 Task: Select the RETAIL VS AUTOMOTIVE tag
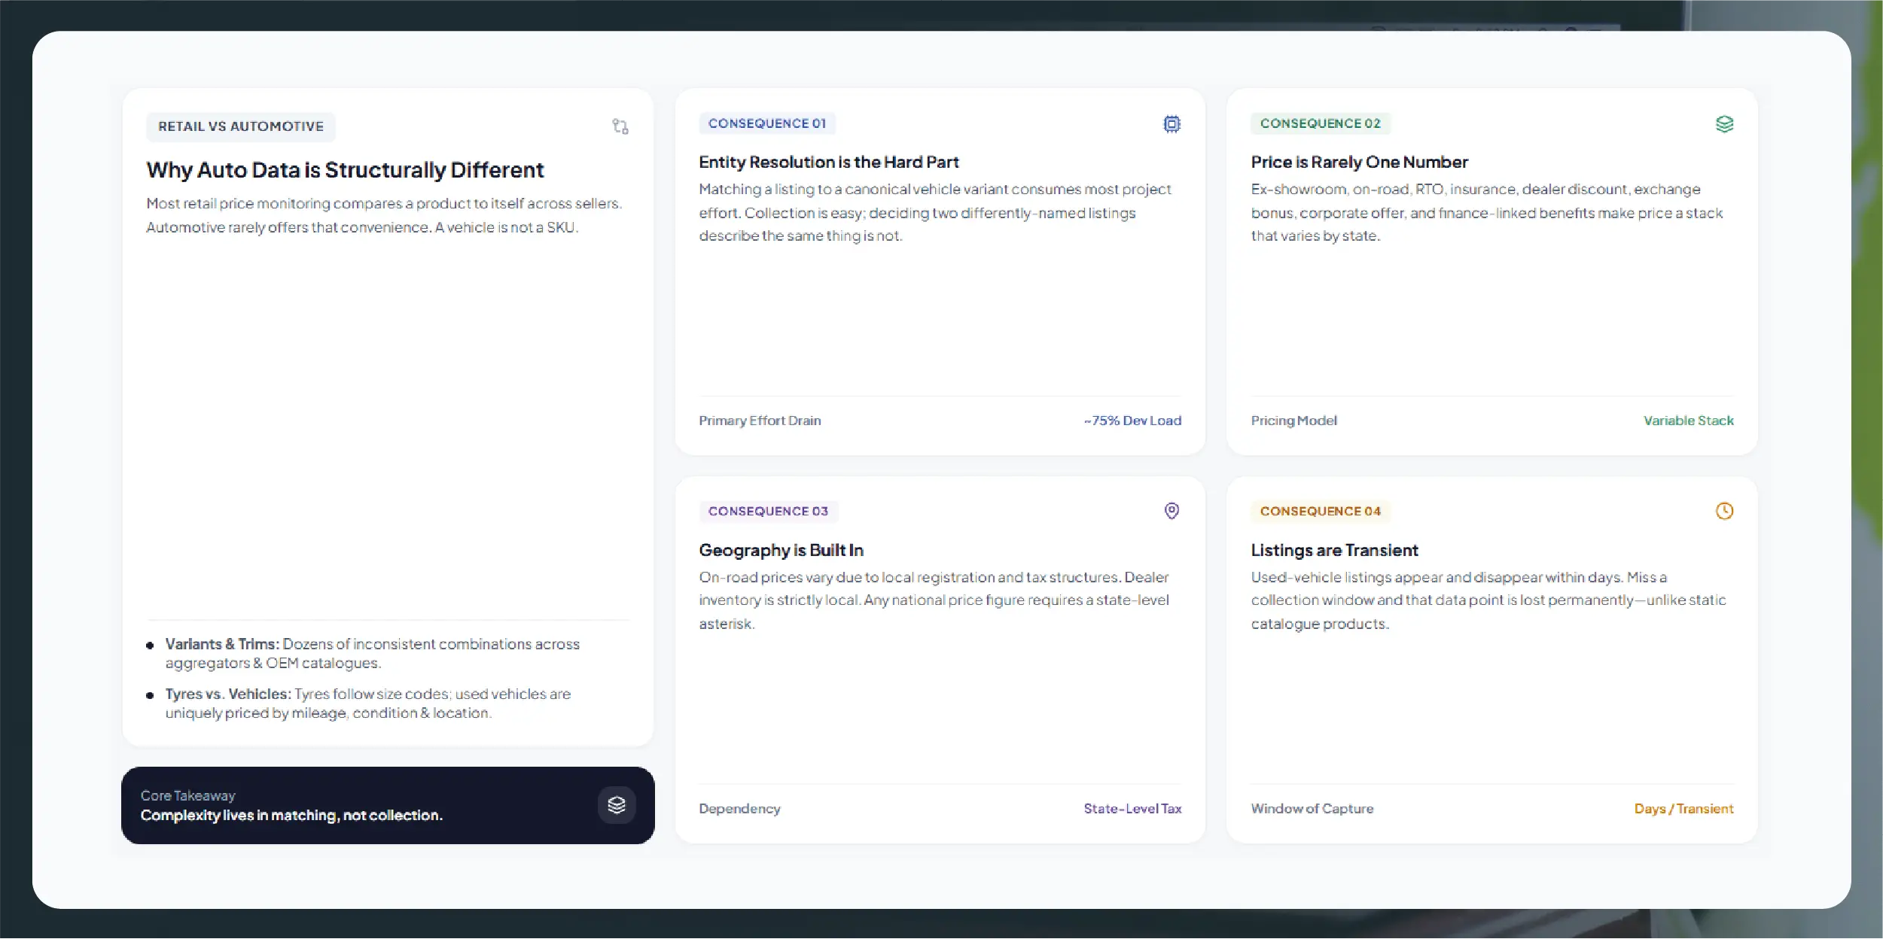(241, 126)
